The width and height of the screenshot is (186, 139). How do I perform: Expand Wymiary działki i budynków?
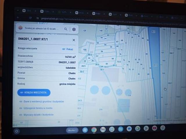pyautogui.click(x=36, y=115)
